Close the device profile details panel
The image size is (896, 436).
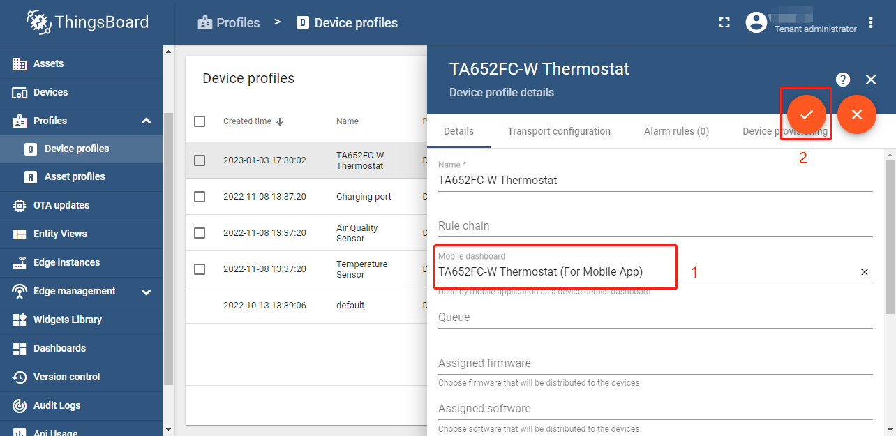point(871,80)
